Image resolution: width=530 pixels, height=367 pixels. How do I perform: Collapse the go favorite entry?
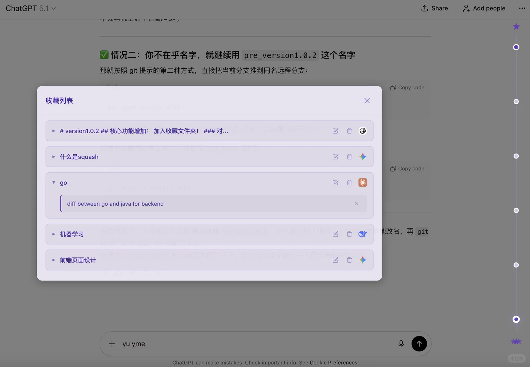(x=53, y=182)
